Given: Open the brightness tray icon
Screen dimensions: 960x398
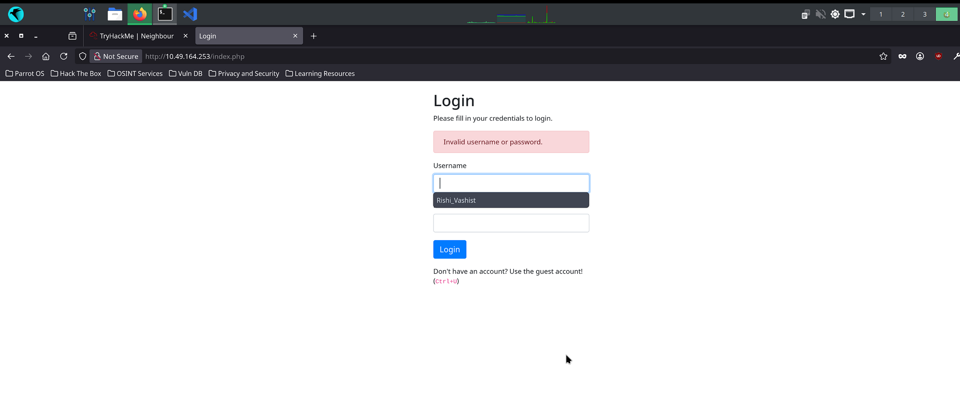Looking at the screenshot, I should pos(835,14).
